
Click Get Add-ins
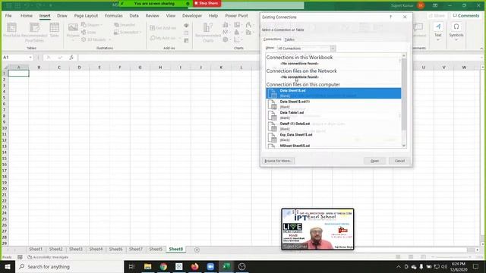coord(163,28)
